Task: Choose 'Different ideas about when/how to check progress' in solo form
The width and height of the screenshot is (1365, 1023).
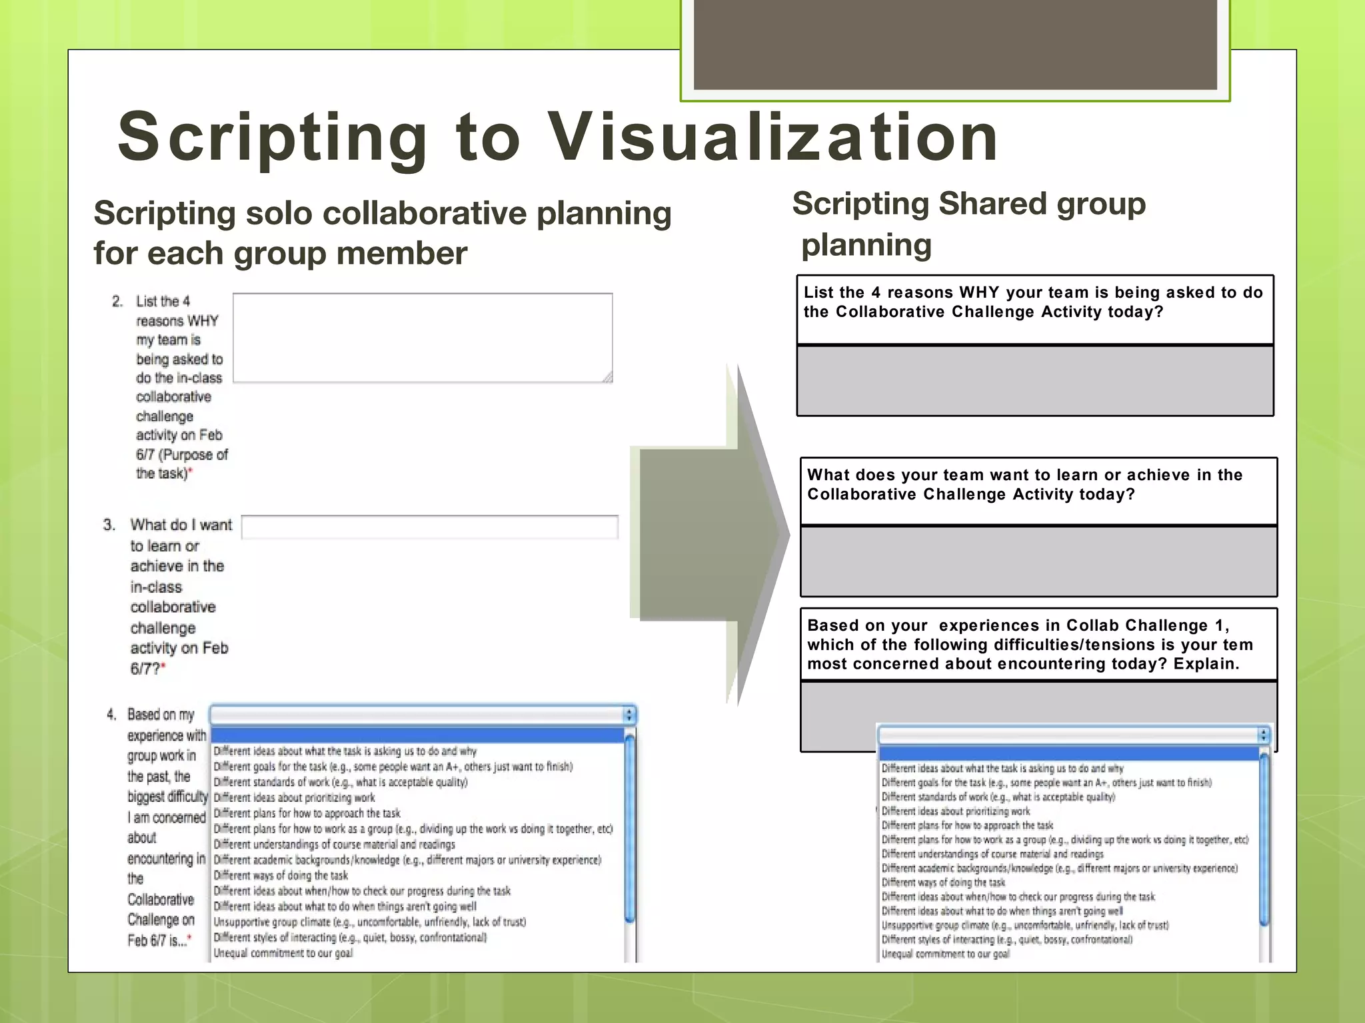Action: coord(362,891)
